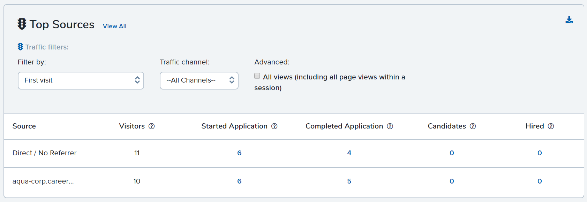
Task: Select the Direct / No Referrer row
Action: (294, 153)
